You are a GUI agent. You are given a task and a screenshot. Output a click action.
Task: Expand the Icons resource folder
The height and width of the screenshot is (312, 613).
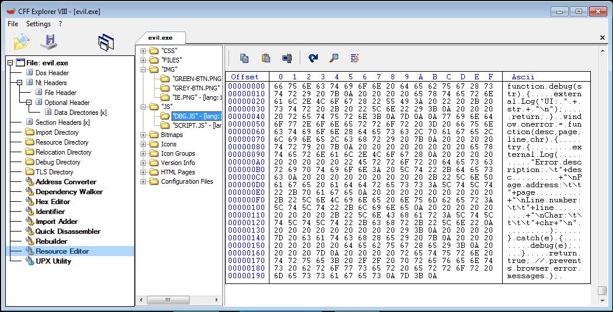[143, 144]
